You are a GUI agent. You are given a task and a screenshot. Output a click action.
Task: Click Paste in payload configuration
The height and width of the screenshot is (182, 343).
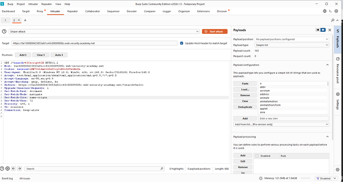tap(245, 84)
